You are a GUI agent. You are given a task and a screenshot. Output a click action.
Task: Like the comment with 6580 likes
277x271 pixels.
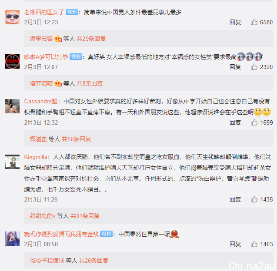coord(254,22)
